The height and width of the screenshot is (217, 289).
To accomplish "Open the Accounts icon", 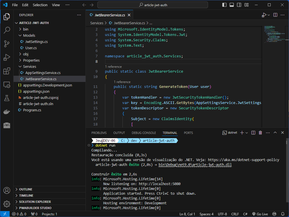I will (7, 190).
